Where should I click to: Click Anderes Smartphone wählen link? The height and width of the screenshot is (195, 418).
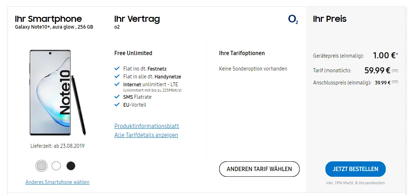57,182
